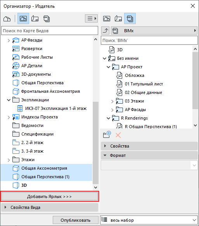
Task: Select the 3D item in publisher set
Action: tap(119, 50)
